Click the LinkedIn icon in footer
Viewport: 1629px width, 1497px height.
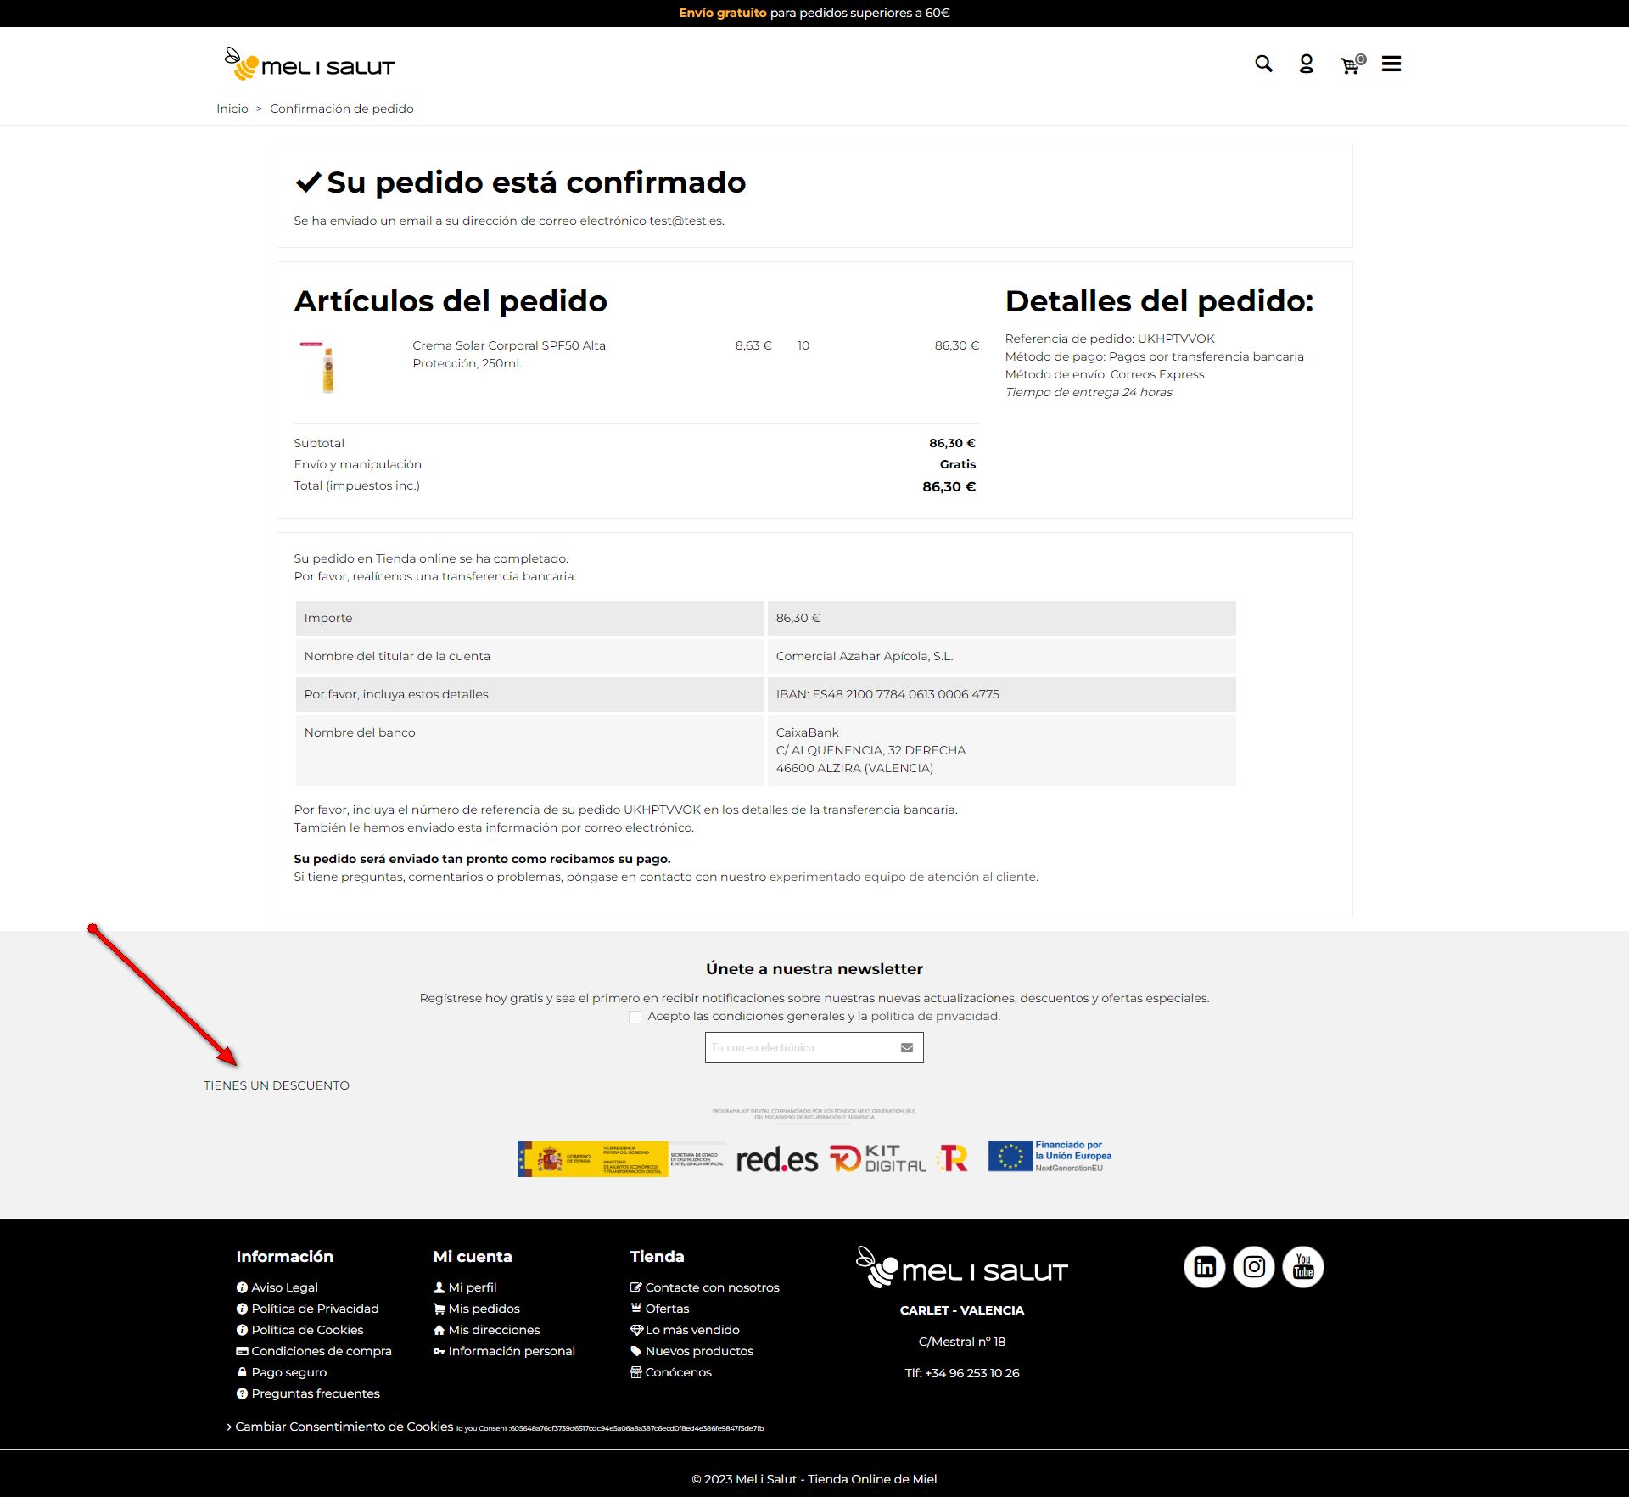[1204, 1267]
